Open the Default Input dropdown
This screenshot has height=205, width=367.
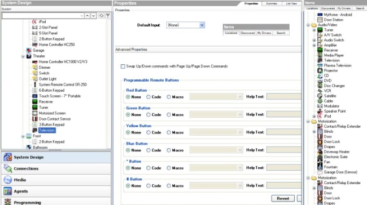pos(202,25)
